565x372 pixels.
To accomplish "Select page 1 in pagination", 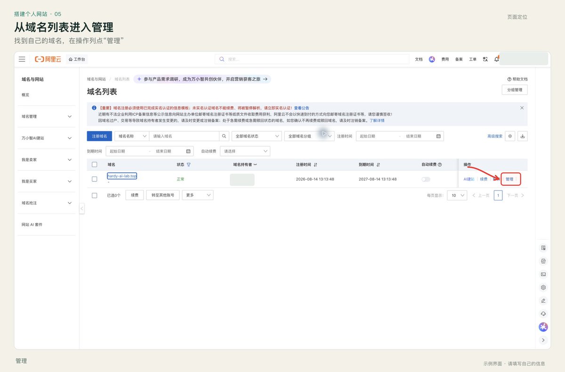I will 498,195.
